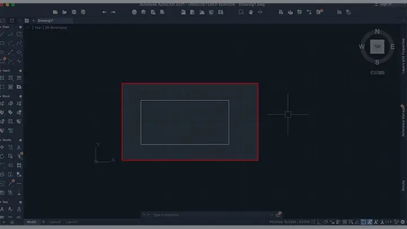
Task: Open the Reference Manager side panel
Action: pyautogui.click(x=403, y=121)
